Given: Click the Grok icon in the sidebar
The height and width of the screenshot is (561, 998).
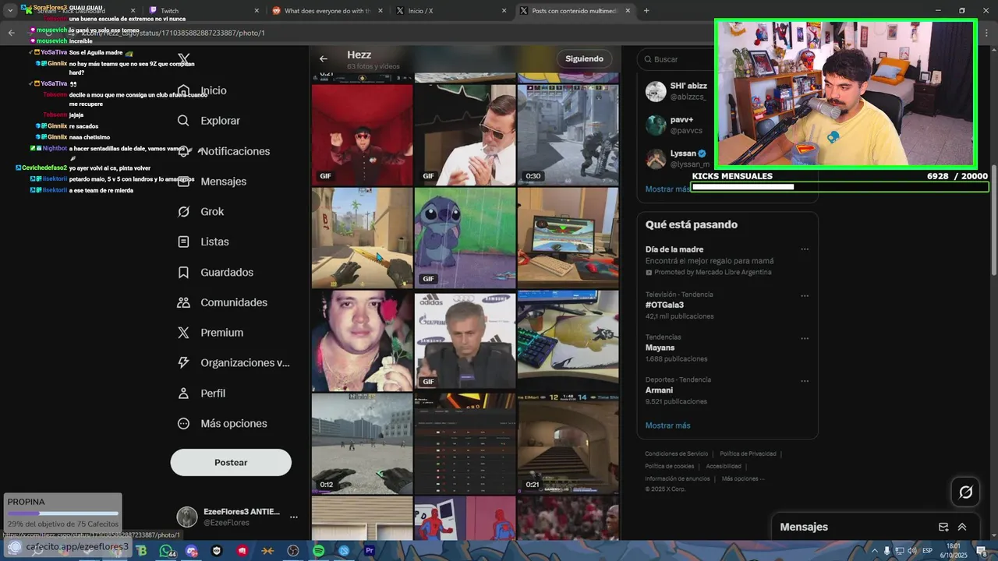Looking at the screenshot, I should [183, 212].
